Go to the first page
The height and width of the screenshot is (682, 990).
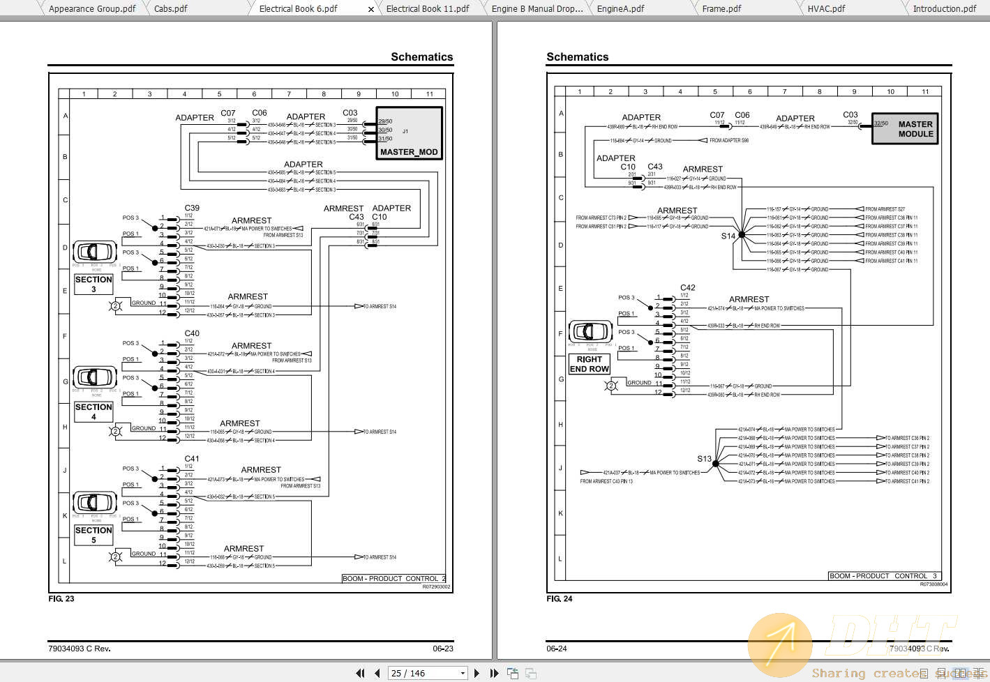360,673
